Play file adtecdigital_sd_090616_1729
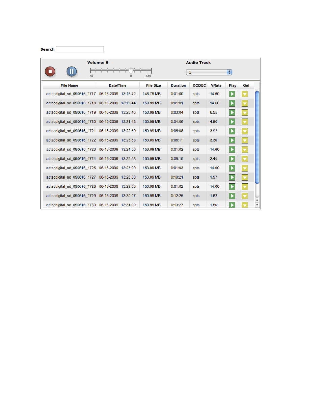The image size is (322, 417). pos(232,196)
